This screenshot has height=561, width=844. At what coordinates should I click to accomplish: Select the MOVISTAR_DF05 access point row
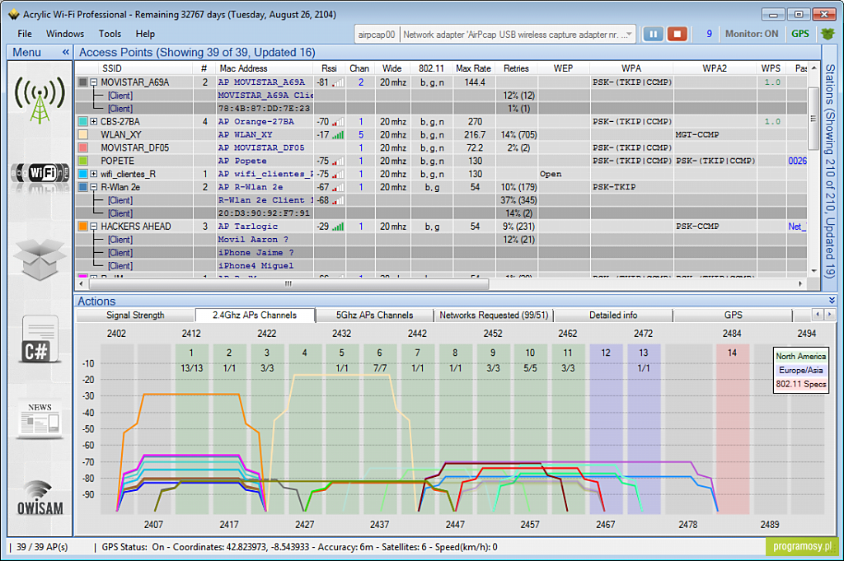(x=442, y=147)
